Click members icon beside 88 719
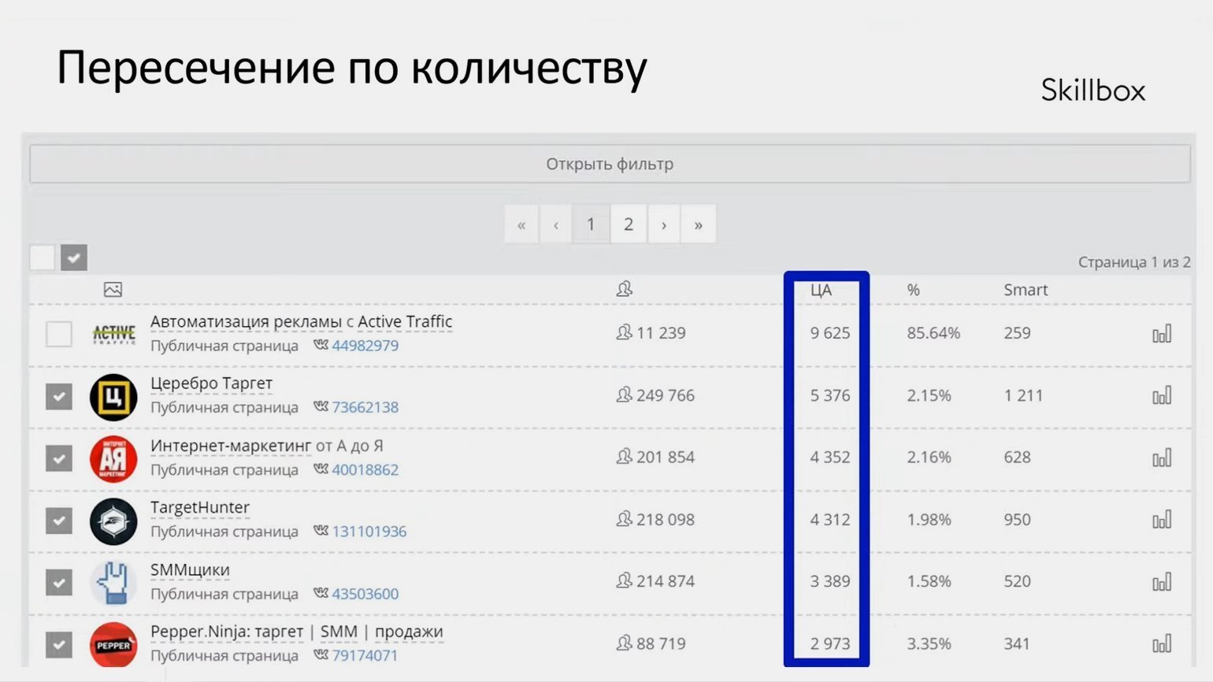The height and width of the screenshot is (682, 1213). pos(624,643)
